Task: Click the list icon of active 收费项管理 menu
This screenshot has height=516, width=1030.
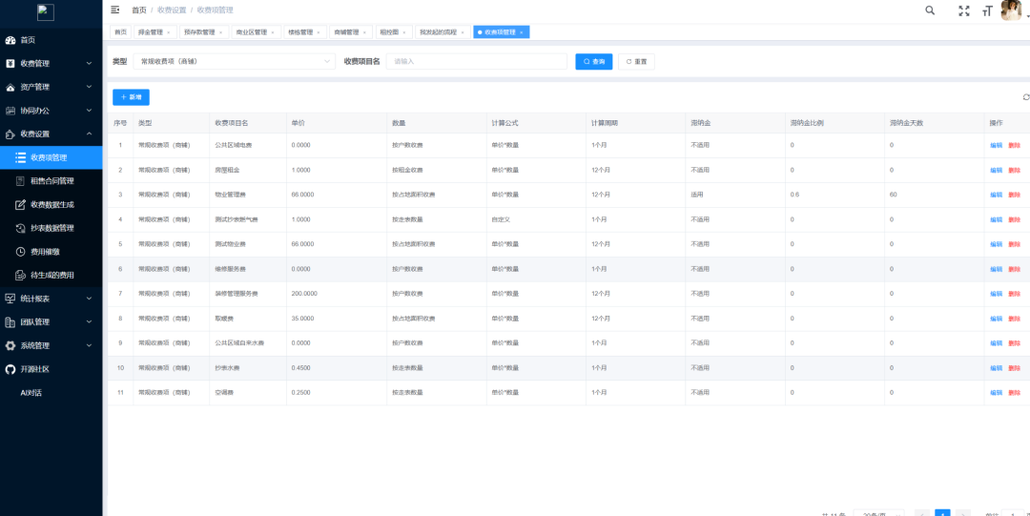Action: [20, 157]
